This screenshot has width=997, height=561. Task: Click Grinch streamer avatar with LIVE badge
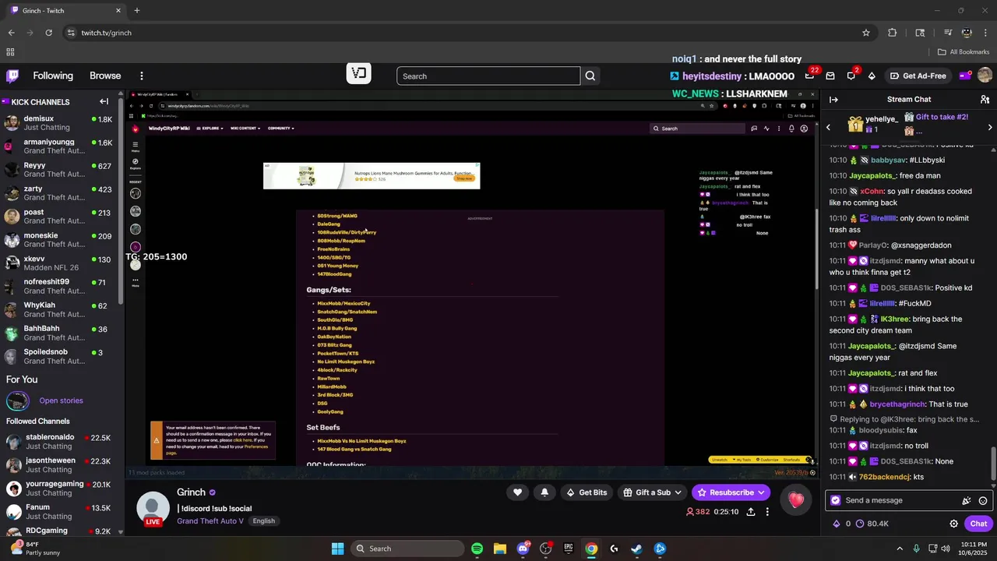(x=153, y=509)
